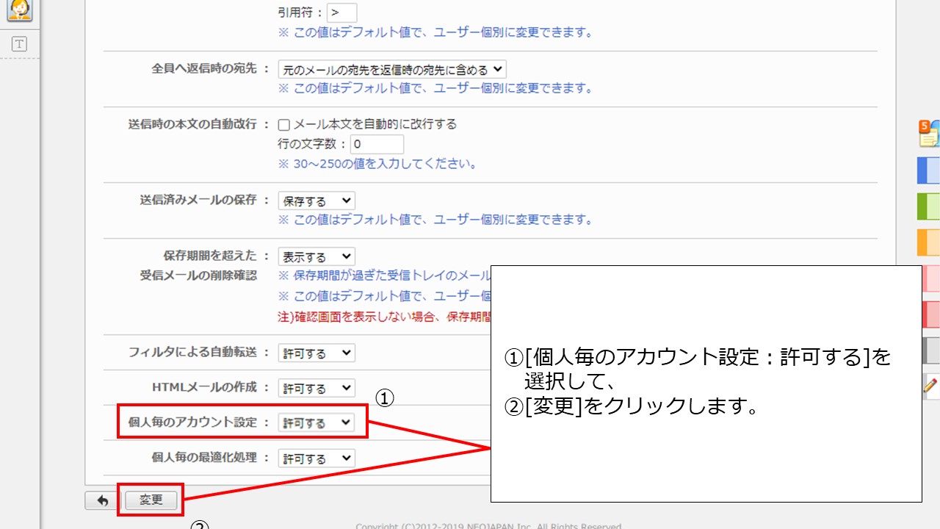Screen dimensions: 940x529
Task: Open HTMLメールの作成 dropdown
Action: click(317, 388)
